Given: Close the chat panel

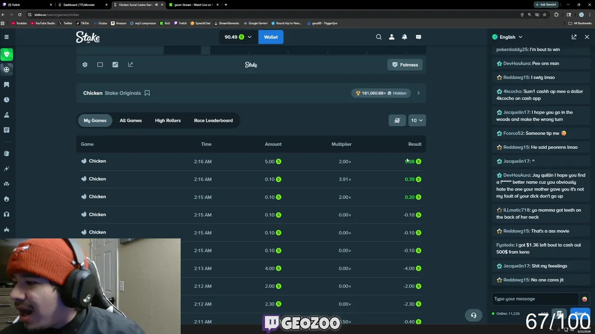Looking at the screenshot, I should (587, 37).
